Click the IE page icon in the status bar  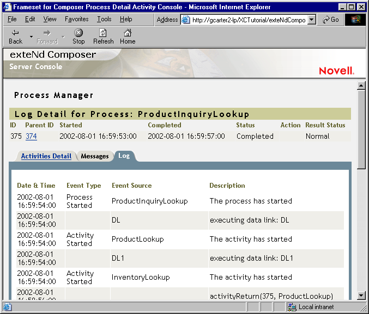click(7, 307)
